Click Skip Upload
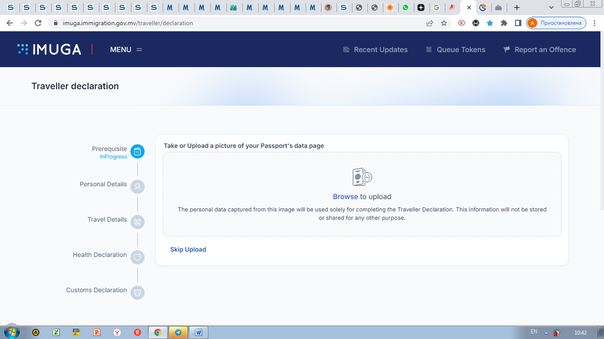604x339 pixels. [188, 250]
